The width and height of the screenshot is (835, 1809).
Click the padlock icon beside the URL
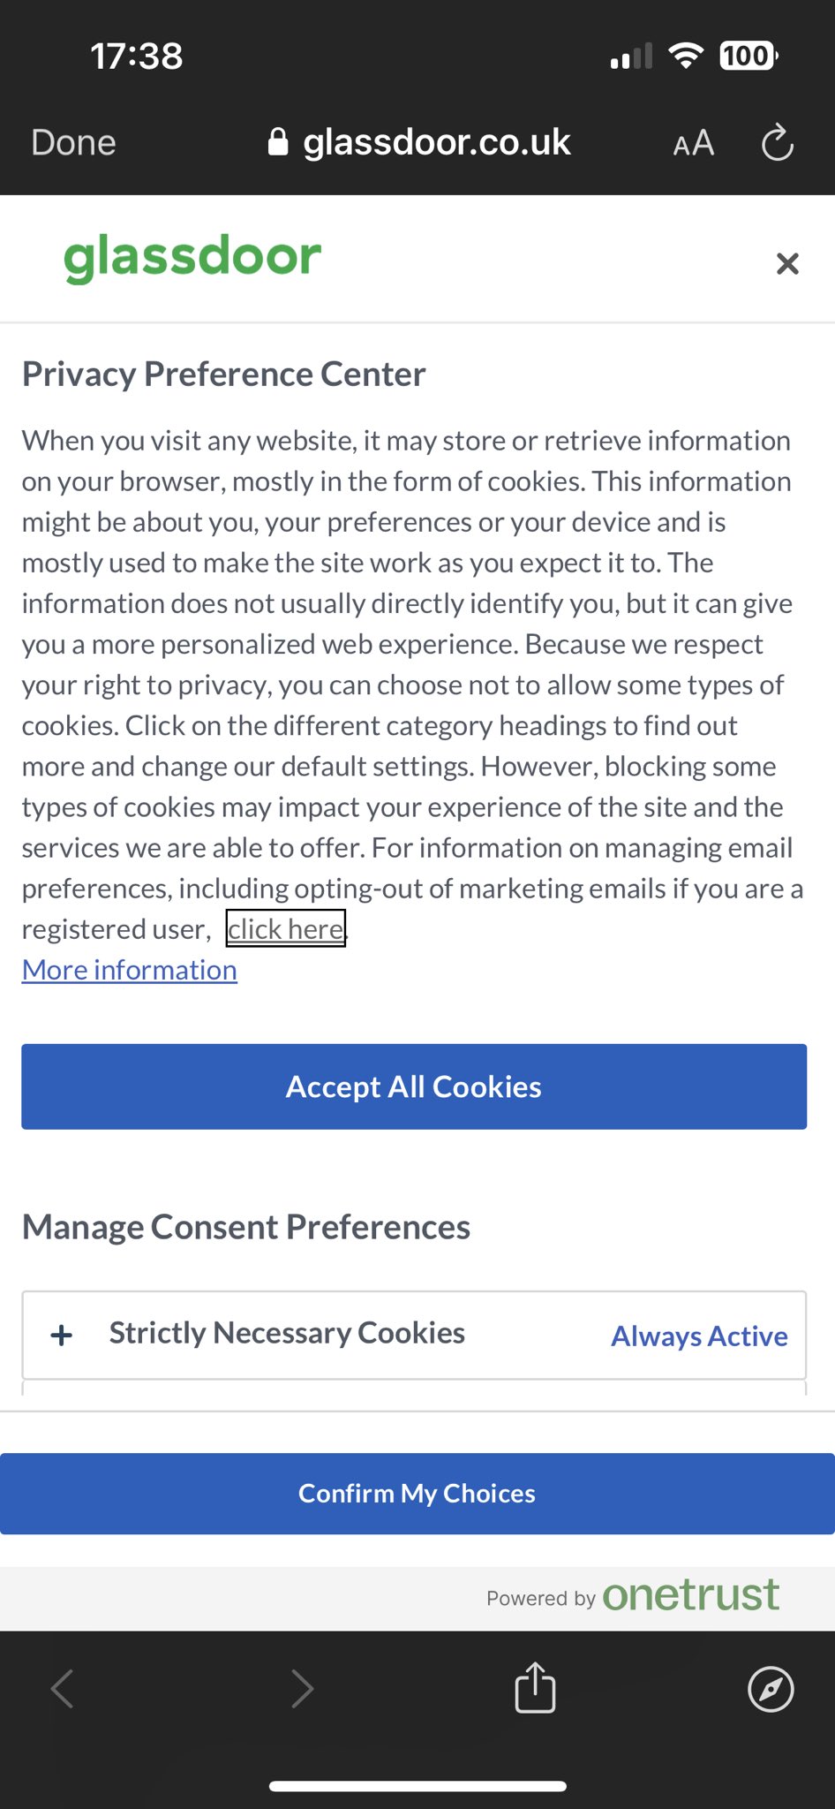[278, 142]
